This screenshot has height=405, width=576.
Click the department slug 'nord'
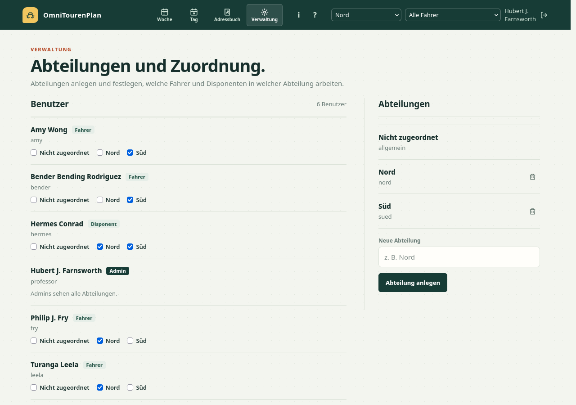tap(385, 182)
